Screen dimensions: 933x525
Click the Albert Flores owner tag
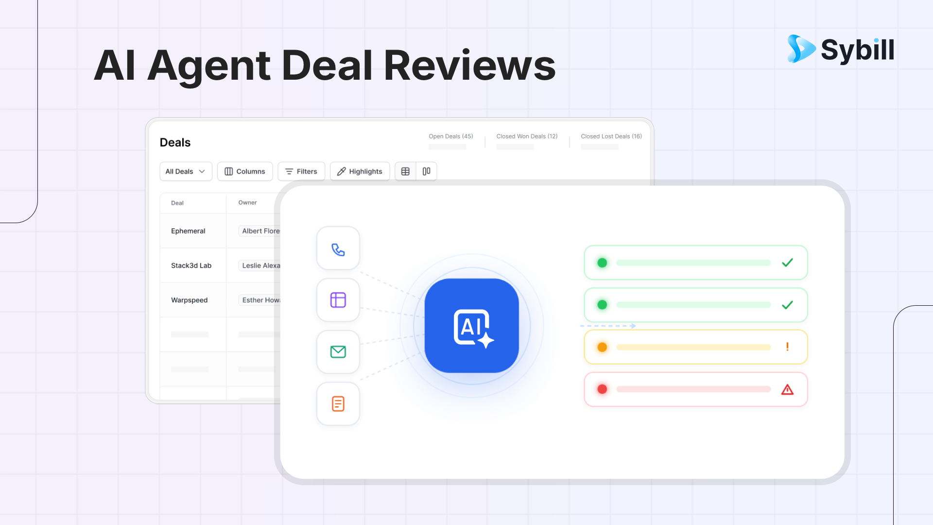[x=259, y=231]
